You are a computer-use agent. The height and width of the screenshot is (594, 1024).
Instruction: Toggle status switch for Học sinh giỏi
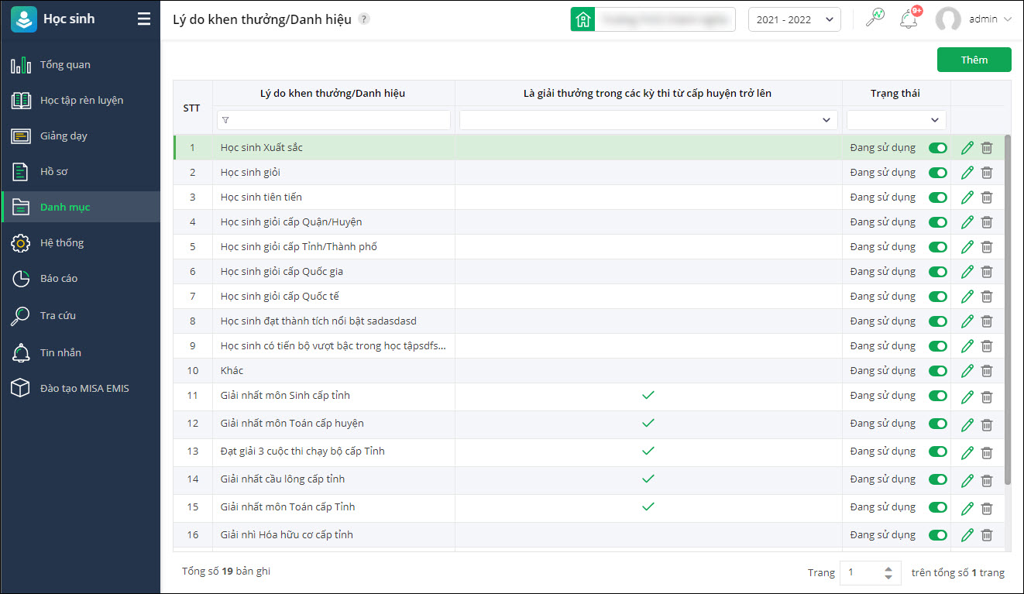(x=938, y=173)
